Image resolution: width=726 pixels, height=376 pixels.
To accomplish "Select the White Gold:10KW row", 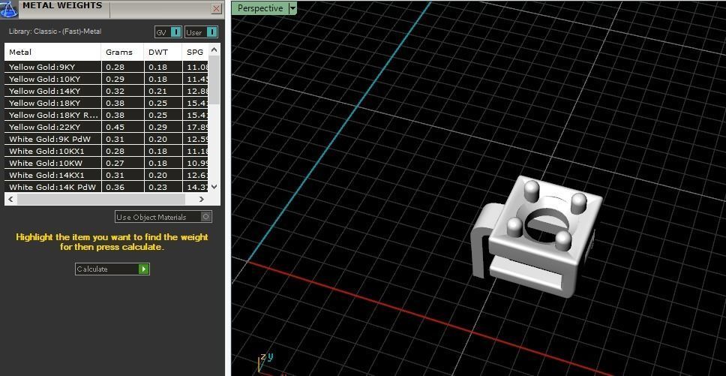I will (x=106, y=163).
